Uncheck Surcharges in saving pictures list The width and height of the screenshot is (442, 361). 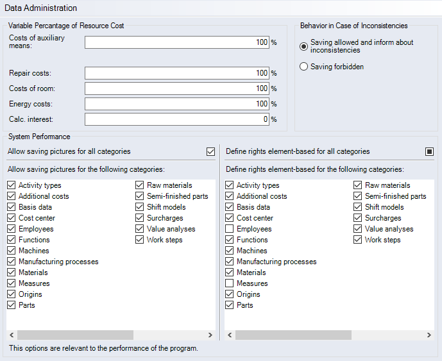(x=140, y=218)
